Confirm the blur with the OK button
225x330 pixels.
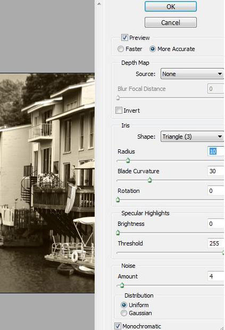pyautogui.click(x=170, y=6)
